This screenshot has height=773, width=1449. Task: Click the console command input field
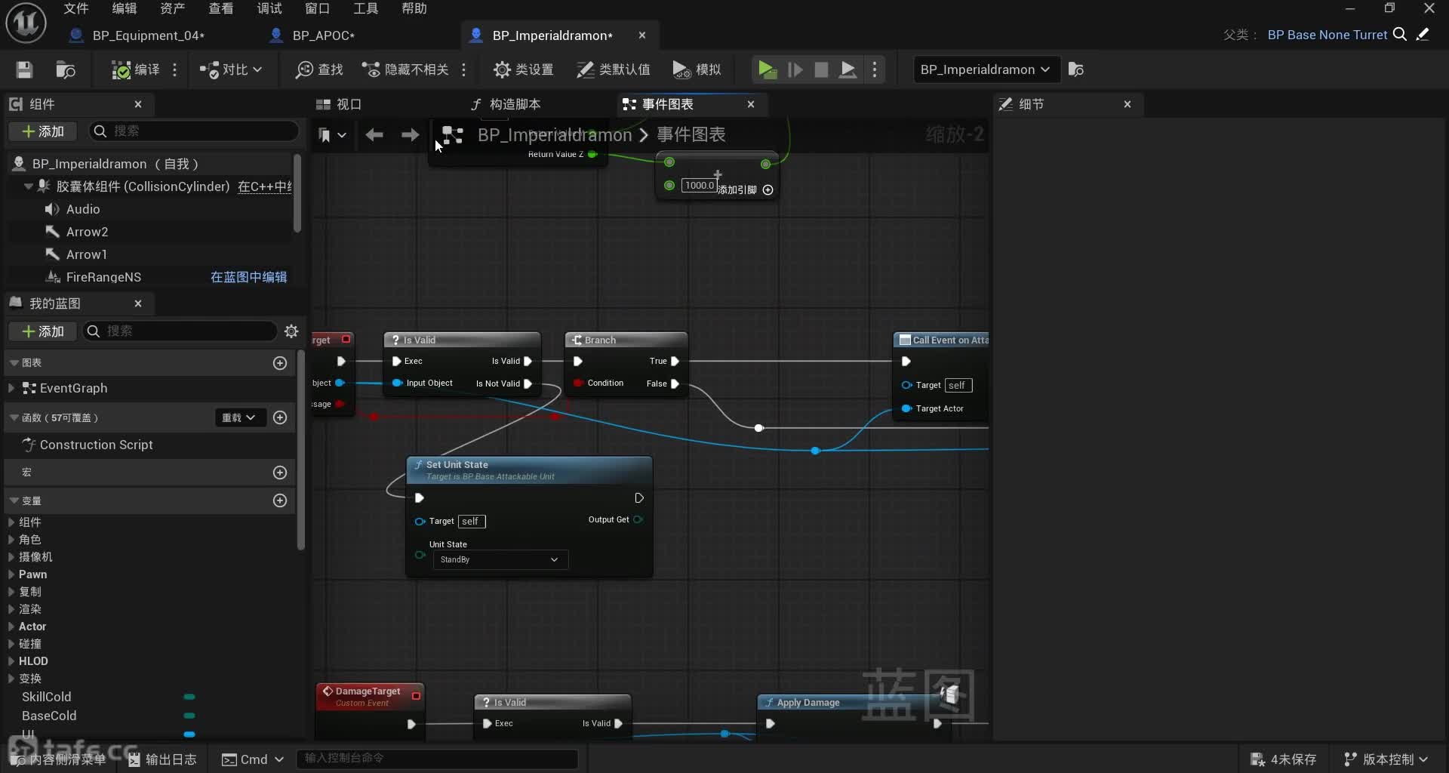pyautogui.click(x=438, y=758)
